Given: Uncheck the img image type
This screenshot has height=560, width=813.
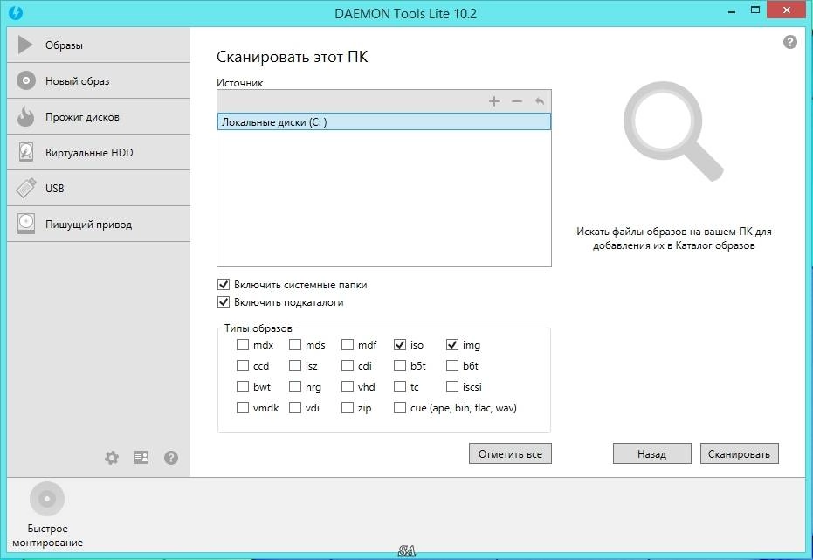Looking at the screenshot, I should 452,344.
